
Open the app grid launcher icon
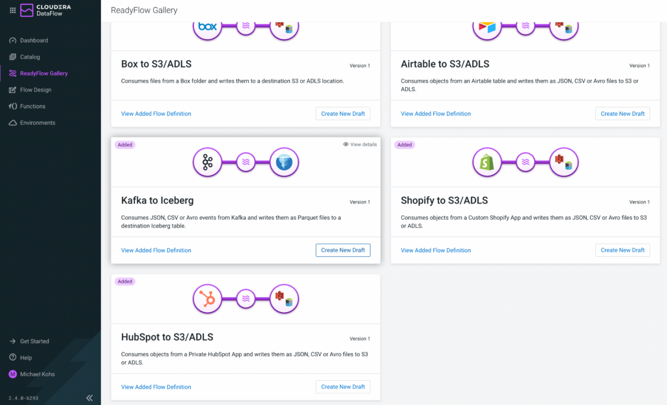13,10
